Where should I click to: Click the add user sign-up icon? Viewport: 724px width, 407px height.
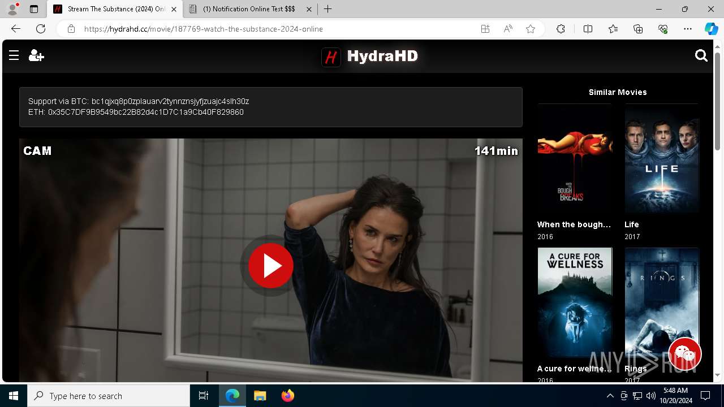click(36, 55)
